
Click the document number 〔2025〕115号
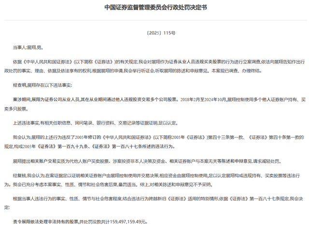[161, 33]
